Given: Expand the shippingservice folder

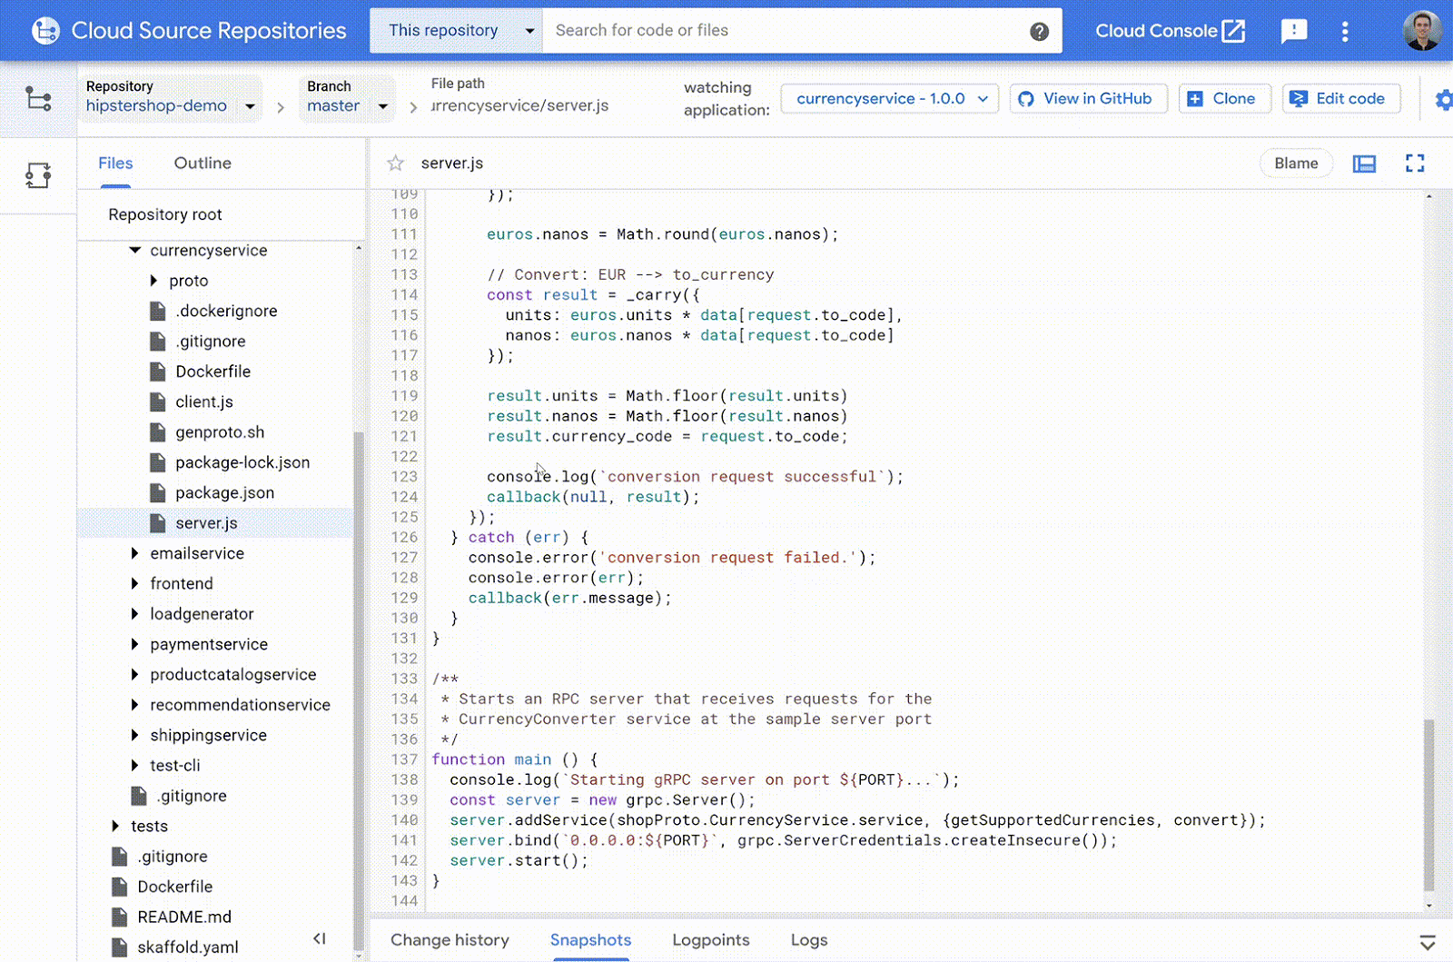Looking at the screenshot, I should pos(134,735).
